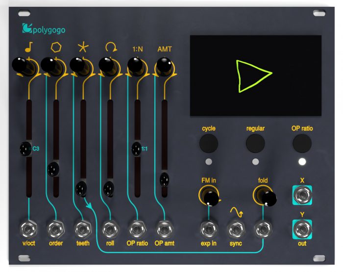Click the lit OP ratio LED
Image resolution: width=343 pixels, height=272 pixels.
302,162
